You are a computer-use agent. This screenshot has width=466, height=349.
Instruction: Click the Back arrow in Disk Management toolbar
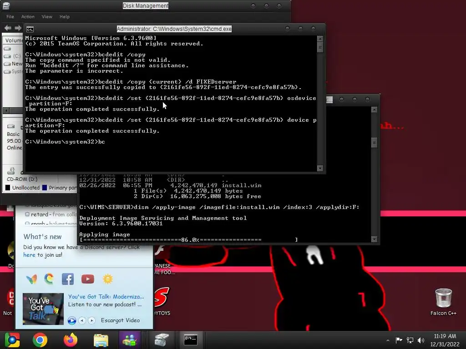[x=8, y=28]
